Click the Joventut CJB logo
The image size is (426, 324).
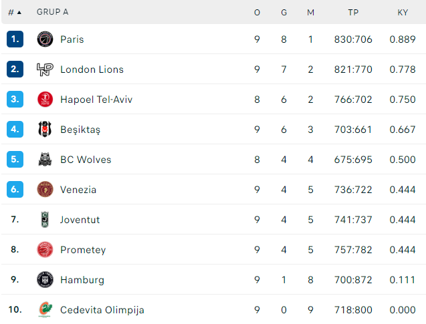pyautogui.click(x=45, y=219)
